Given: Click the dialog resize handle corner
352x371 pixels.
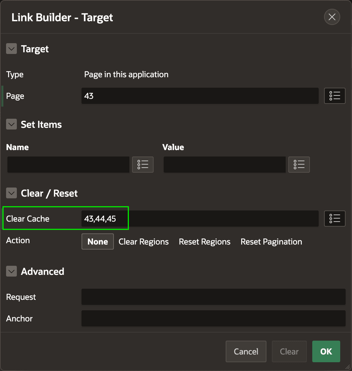Looking at the screenshot, I should [348, 367].
